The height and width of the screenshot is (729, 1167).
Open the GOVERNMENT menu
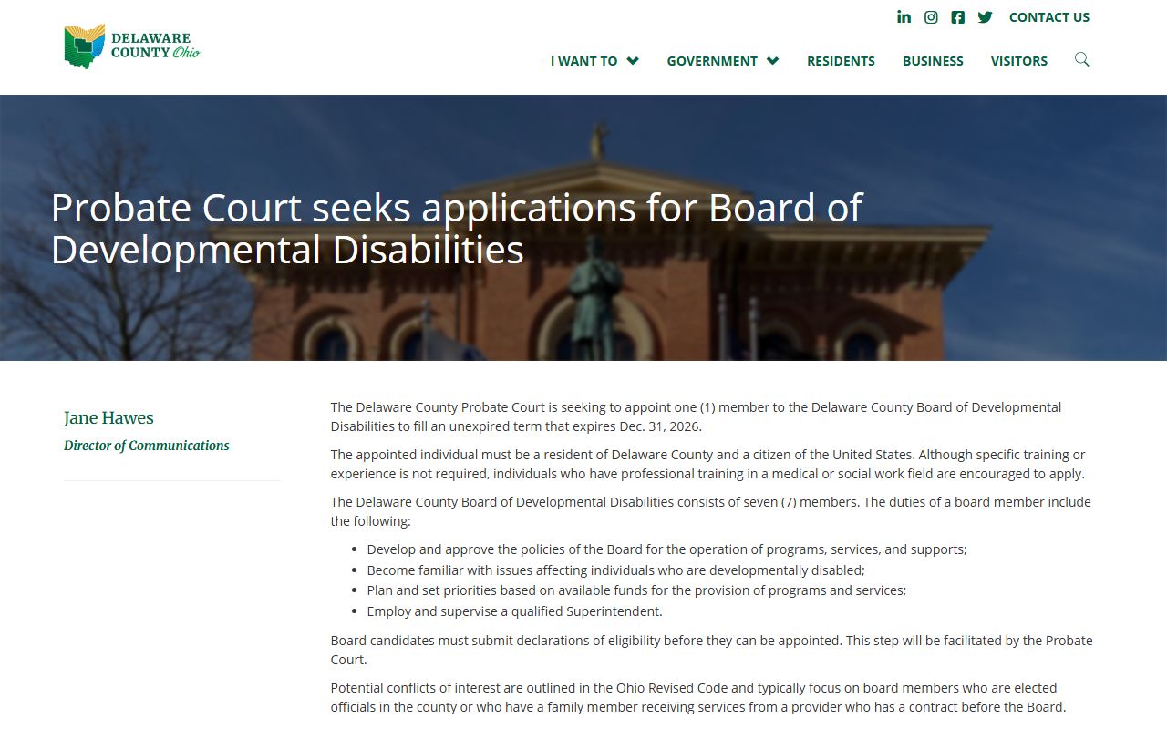[712, 61]
